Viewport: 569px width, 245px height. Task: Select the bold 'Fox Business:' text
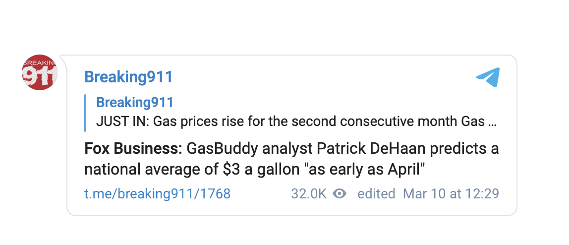pyautogui.click(x=134, y=149)
